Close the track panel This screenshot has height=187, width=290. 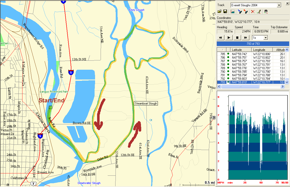point(287,3)
